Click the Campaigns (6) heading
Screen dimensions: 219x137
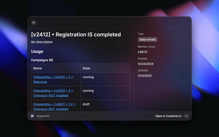click(x=42, y=60)
